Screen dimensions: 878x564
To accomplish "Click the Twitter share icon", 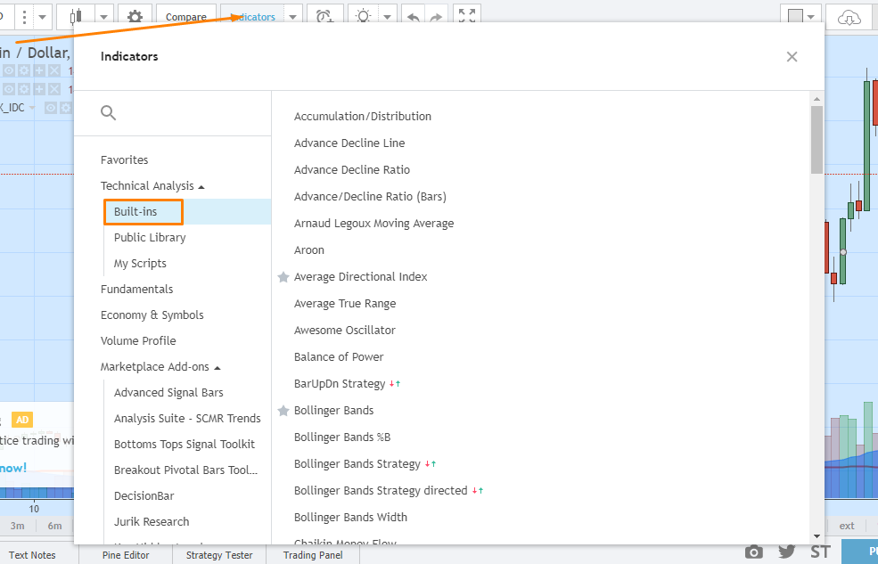I will [x=786, y=552].
